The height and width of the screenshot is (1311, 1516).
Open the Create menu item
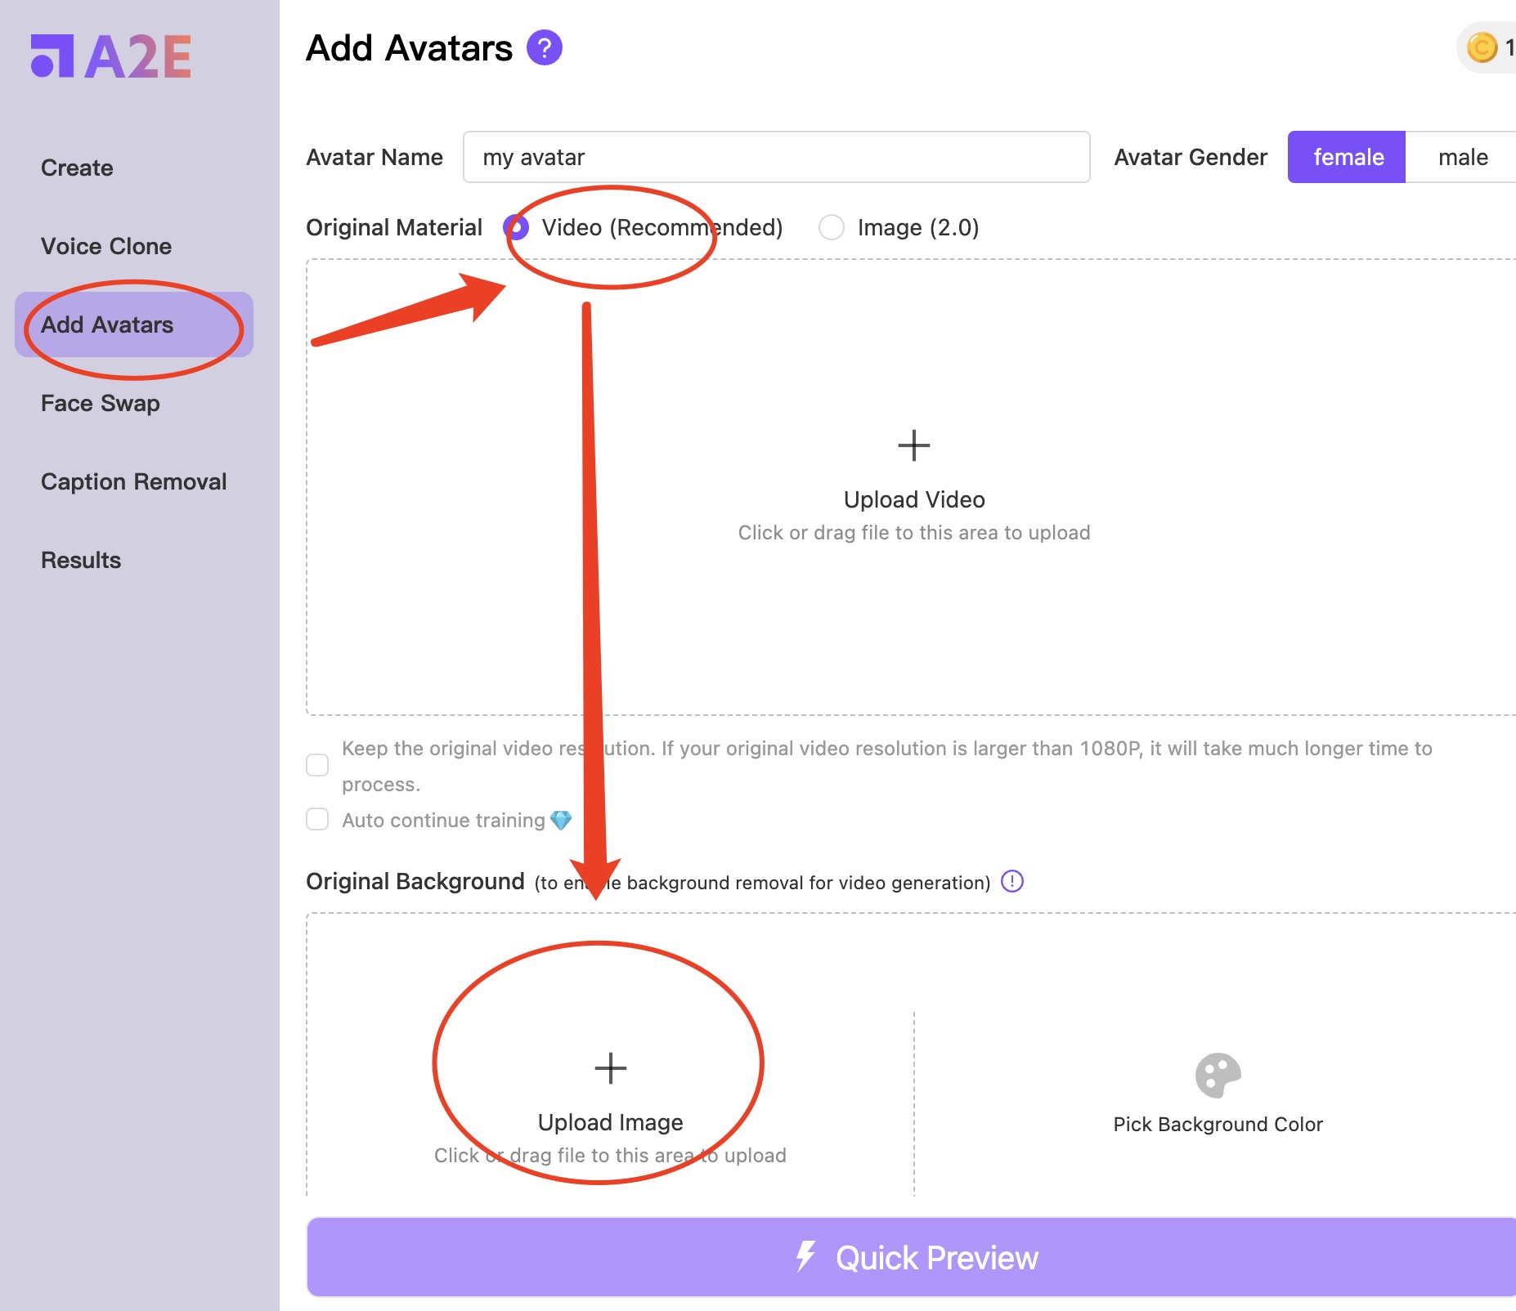[x=77, y=168]
